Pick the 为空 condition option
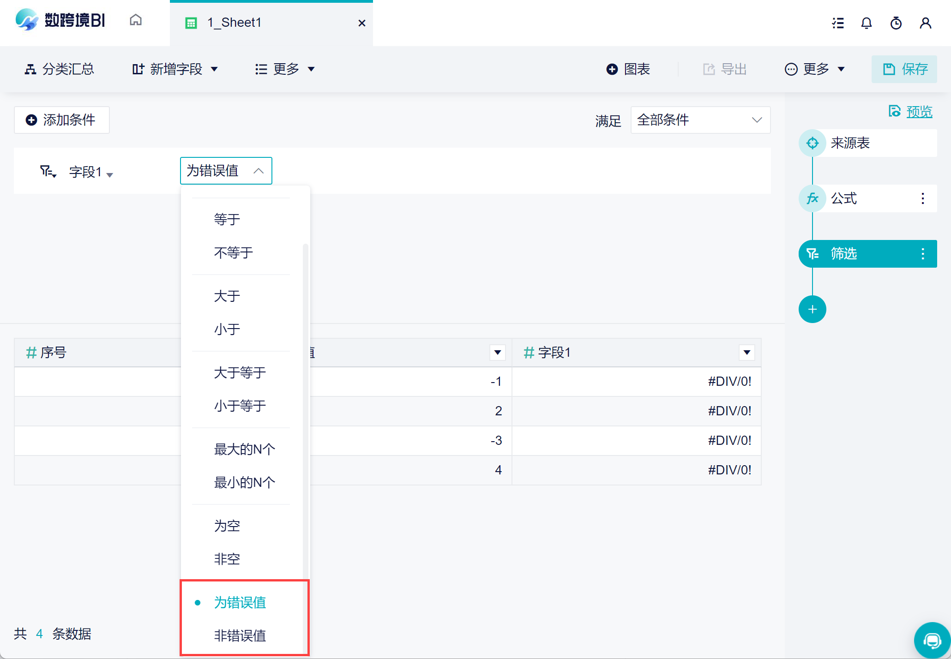This screenshot has width=951, height=659. click(227, 526)
